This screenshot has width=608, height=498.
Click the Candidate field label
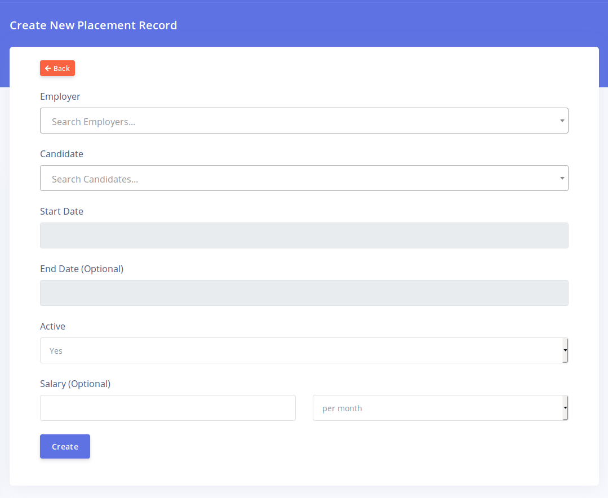[61, 154]
